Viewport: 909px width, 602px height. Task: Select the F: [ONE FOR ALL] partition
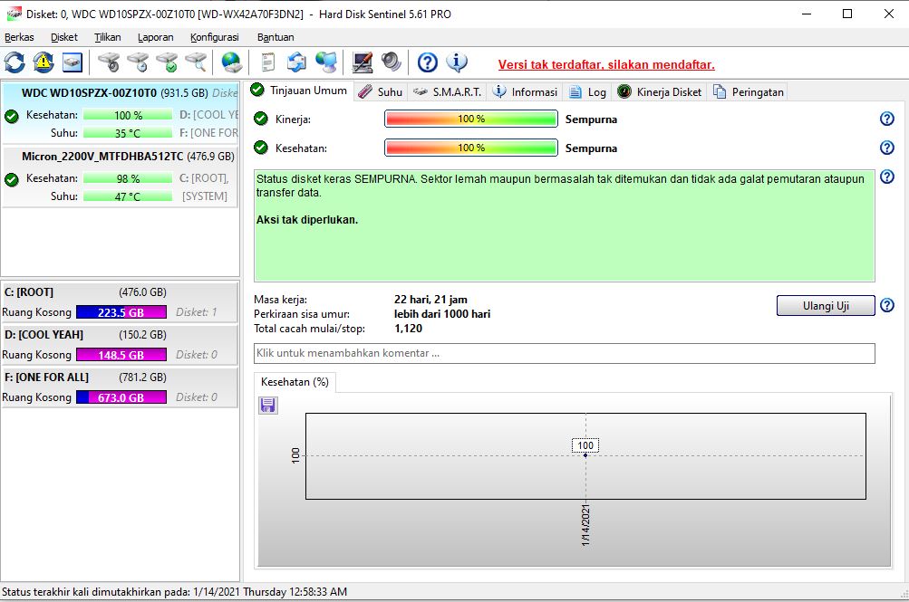121,387
